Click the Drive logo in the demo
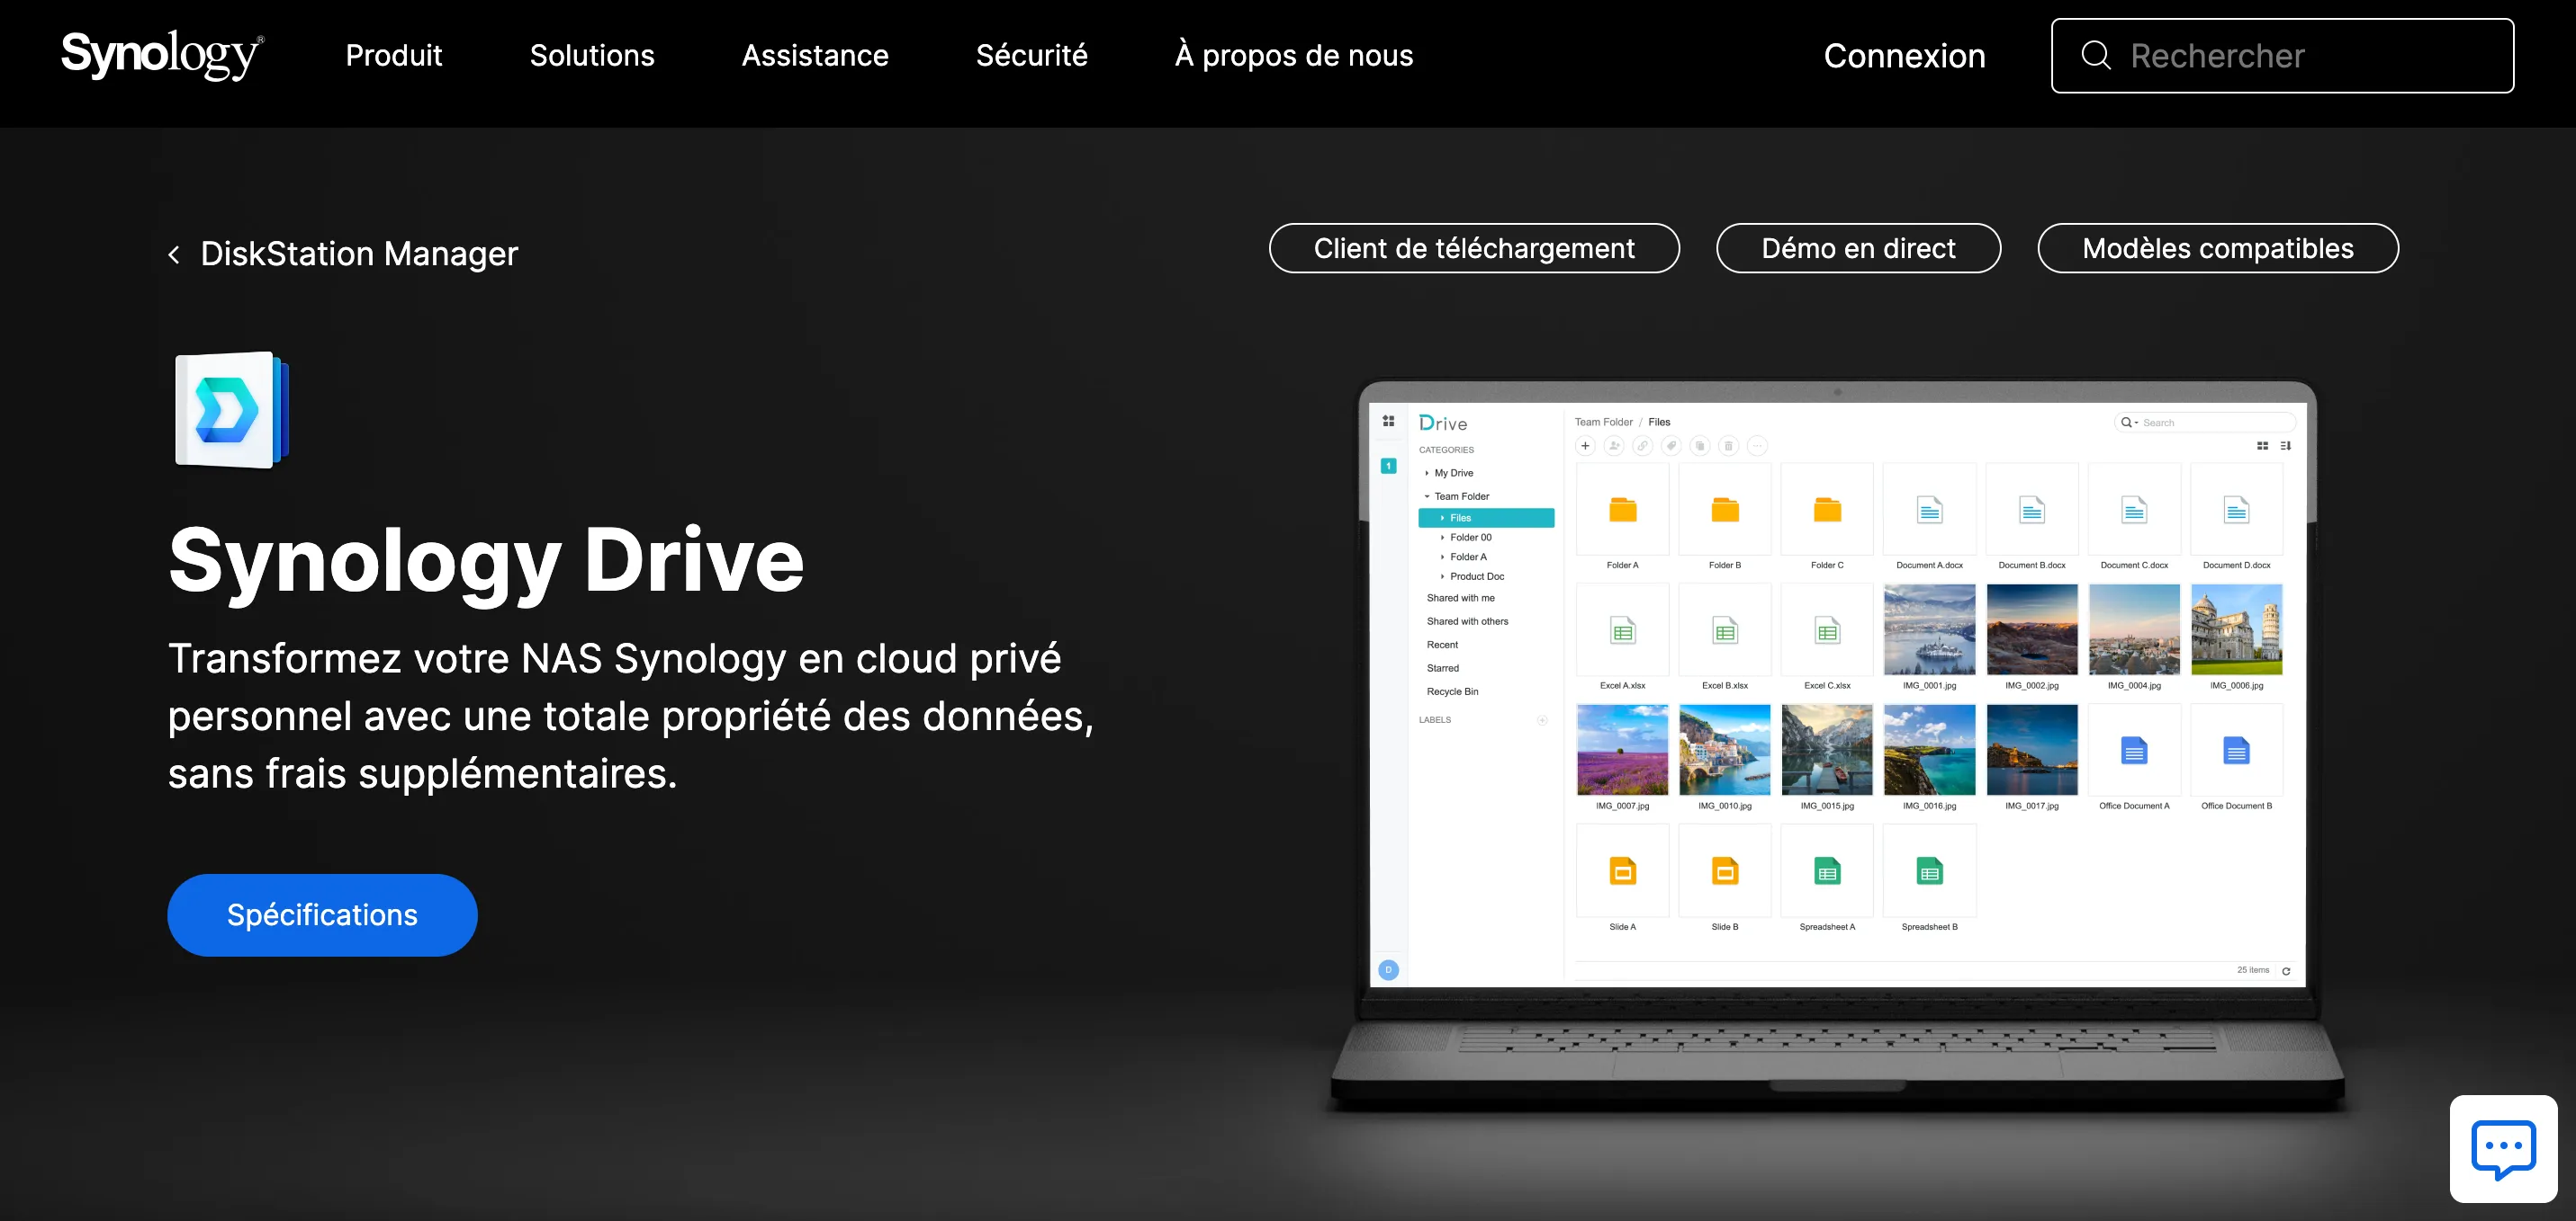Viewport: 2576px width, 1221px height. click(1443, 423)
